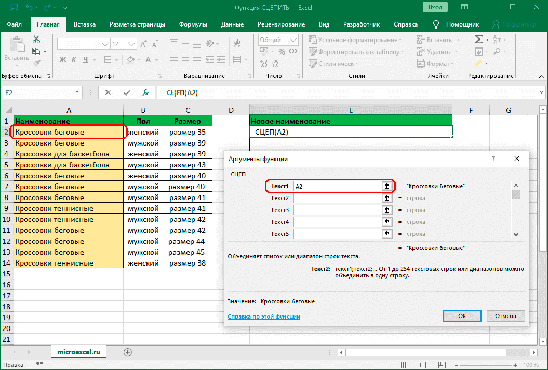Add a new sheet with the plus icon
The height and width of the screenshot is (370, 548).
click(128, 352)
